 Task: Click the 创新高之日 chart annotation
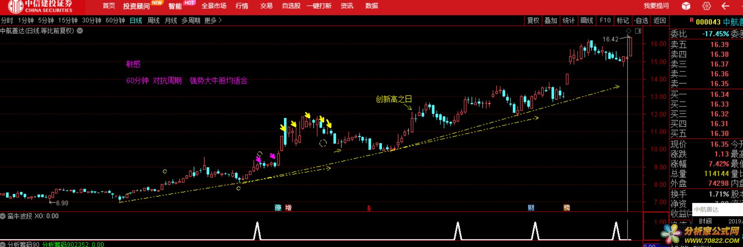[394, 99]
